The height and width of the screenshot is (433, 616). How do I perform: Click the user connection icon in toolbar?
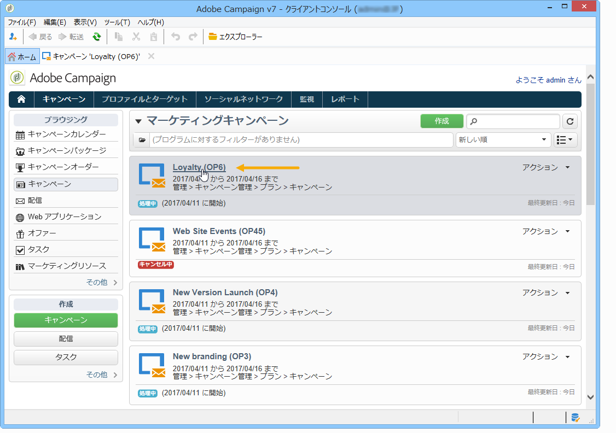tap(13, 37)
